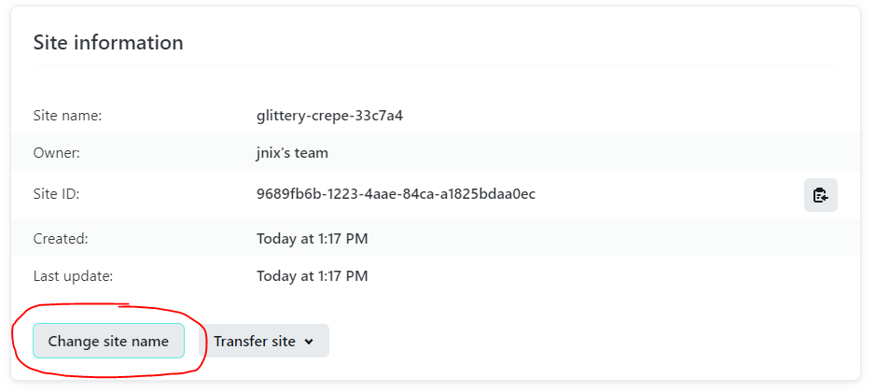Viewport: 876px width, 392px height.
Task: Click the Site information heading
Action: tap(108, 43)
